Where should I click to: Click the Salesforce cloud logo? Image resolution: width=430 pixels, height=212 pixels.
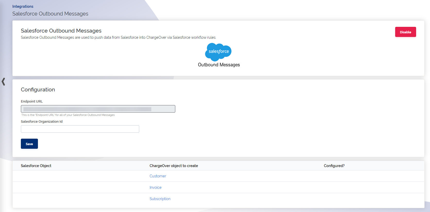pos(218,52)
